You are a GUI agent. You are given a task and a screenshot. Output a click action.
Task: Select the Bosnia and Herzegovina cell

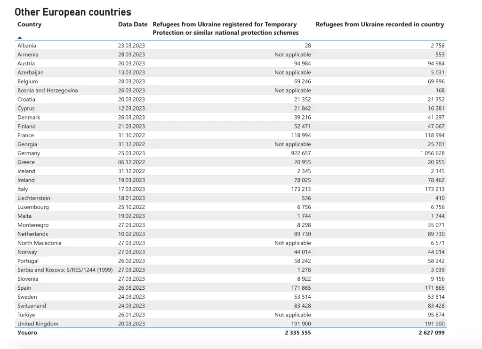[48, 90]
